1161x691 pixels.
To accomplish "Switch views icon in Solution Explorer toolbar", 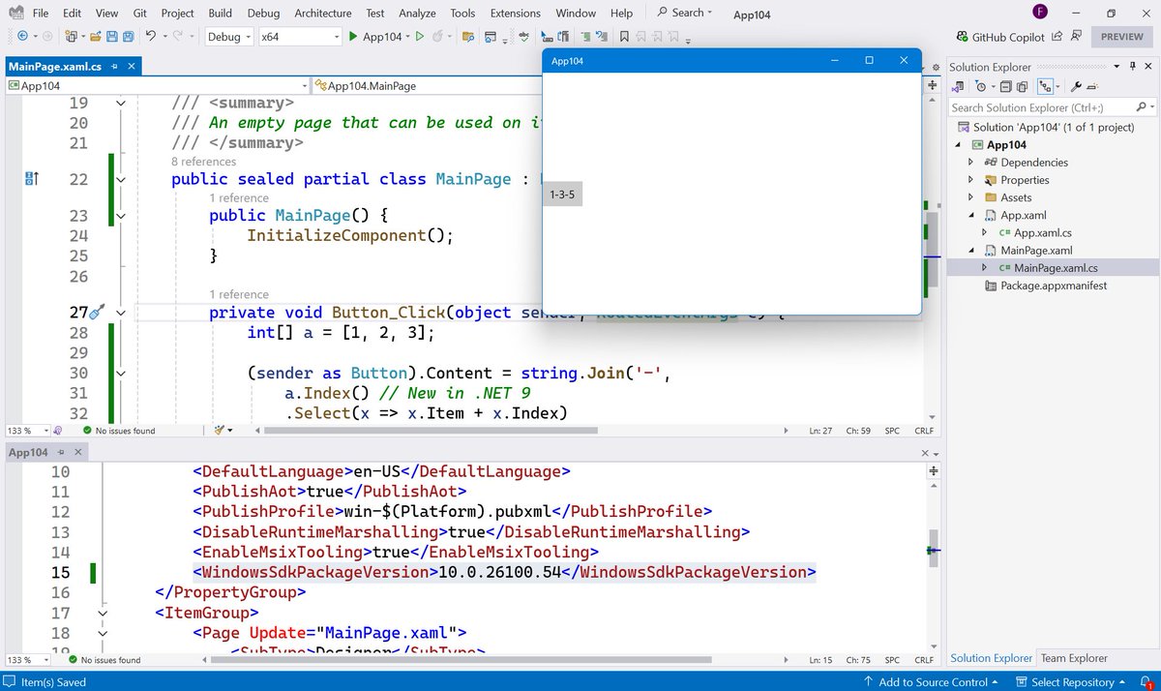I will 959,86.
